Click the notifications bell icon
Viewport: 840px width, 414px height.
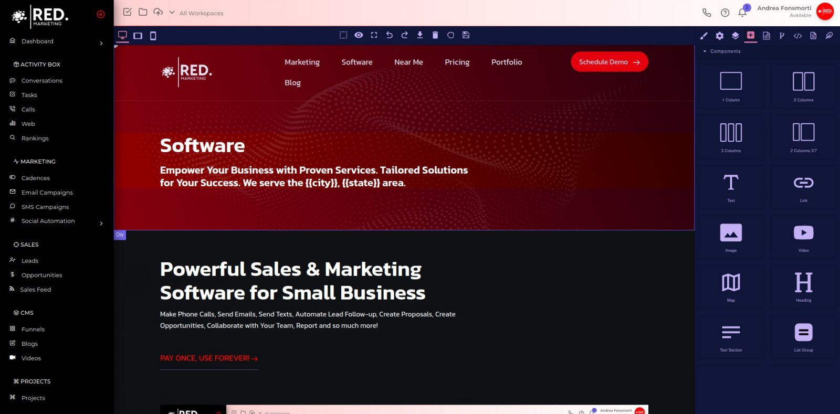click(x=742, y=13)
